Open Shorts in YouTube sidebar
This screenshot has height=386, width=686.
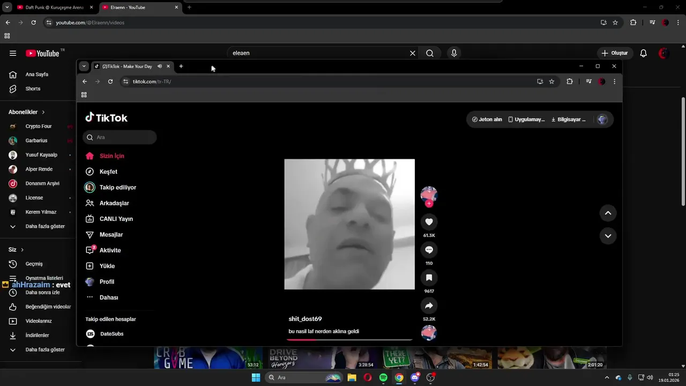coord(33,88)
